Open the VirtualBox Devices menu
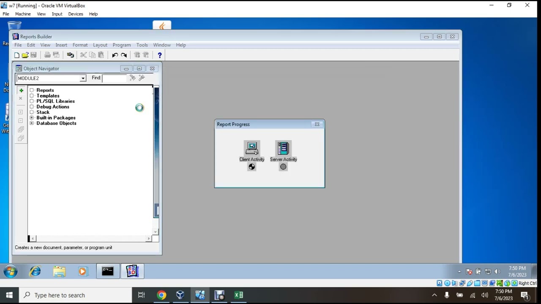The height and width of the screenshot is (304, 541). (x=76, y=14)
